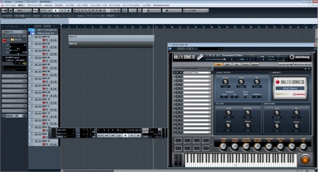Screen dimensions: 318x172
Task: Open inspector MIDI output routing dropdown
Action: [x=14, y=60]
